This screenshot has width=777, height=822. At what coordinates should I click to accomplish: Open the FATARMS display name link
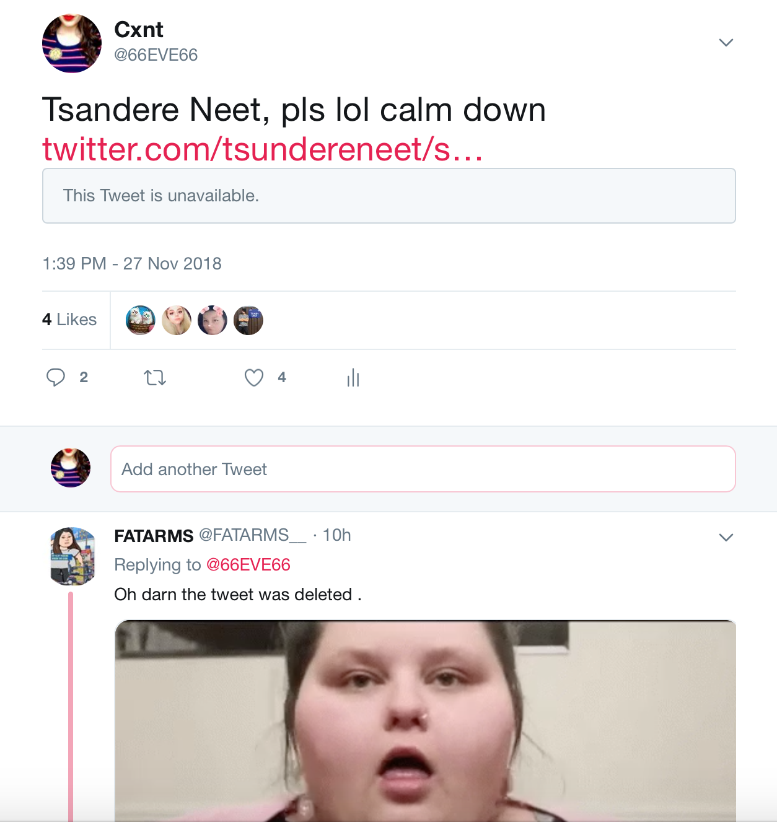click(154, 536)
